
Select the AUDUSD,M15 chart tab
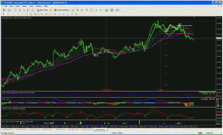(x=100, y=129)
